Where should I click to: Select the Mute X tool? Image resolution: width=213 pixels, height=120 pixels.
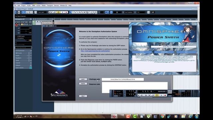click(84, 12)
